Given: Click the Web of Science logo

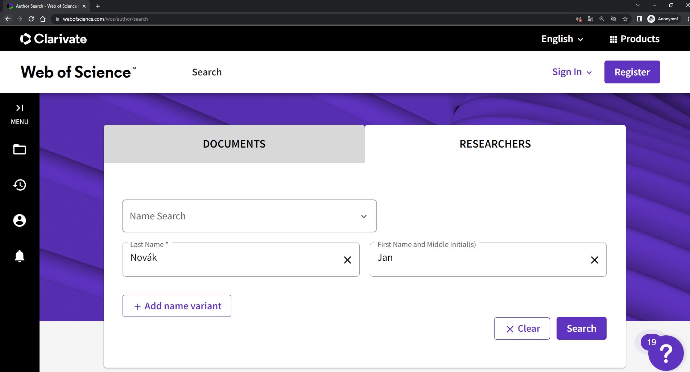Looking at the screenshot, I should pyautogui.click(x=78, y=72).
